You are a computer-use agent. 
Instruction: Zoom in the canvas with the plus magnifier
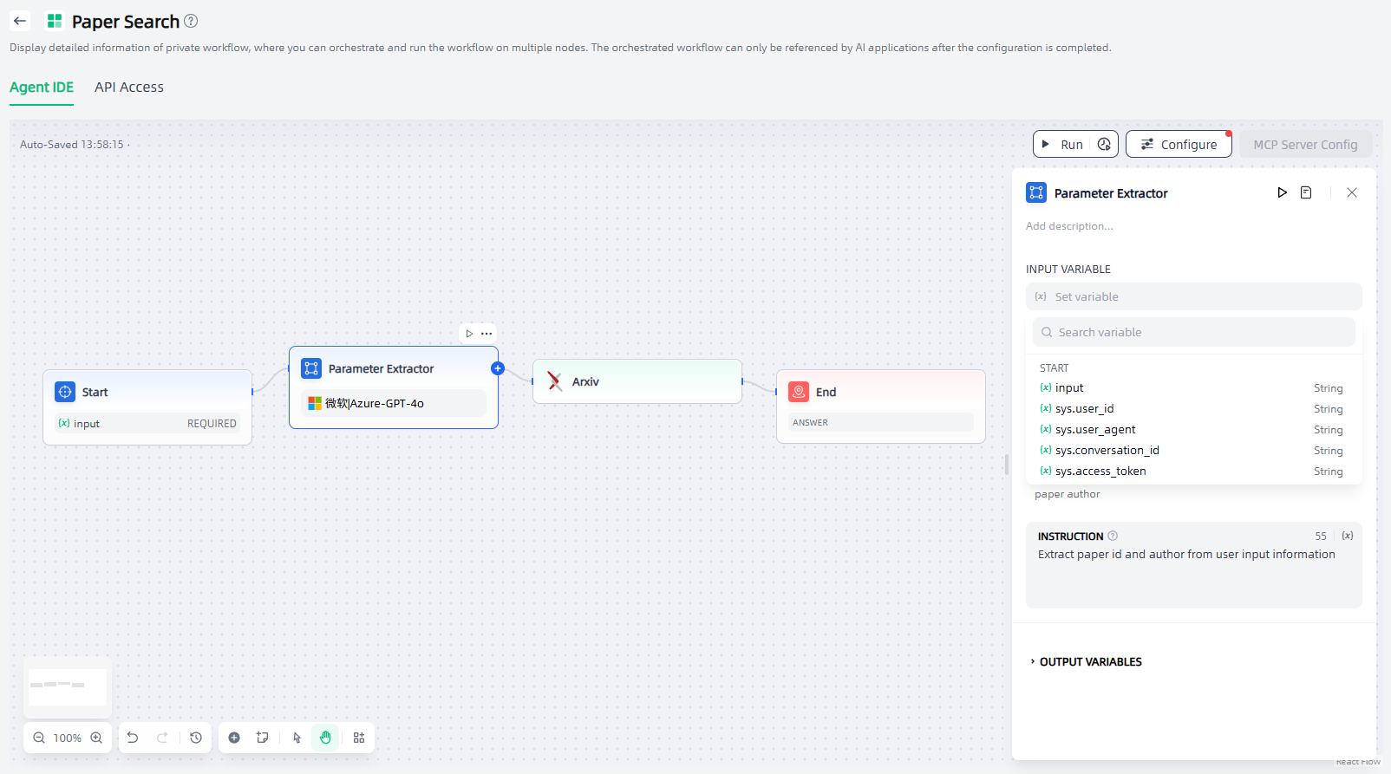(96, 738)
